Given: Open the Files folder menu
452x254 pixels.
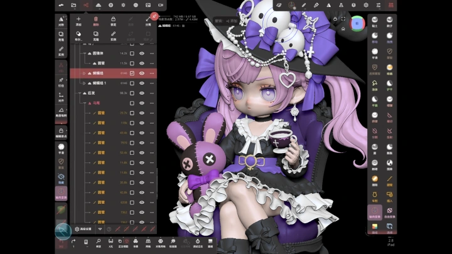Looking at the screenshot, I should (x=73, y=5).
